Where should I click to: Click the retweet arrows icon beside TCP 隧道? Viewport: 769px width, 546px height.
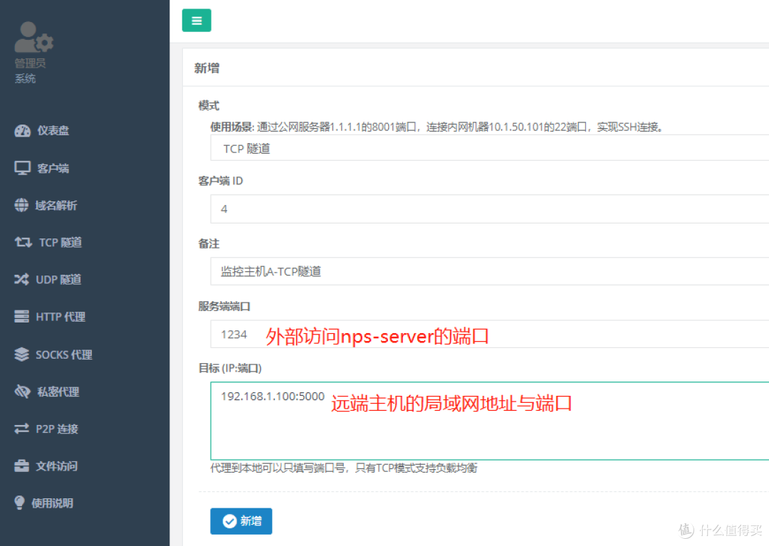tap(23, 242)
